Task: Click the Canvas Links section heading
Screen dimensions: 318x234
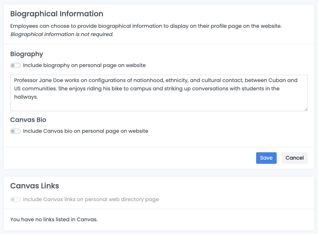Action: point(35,186)
